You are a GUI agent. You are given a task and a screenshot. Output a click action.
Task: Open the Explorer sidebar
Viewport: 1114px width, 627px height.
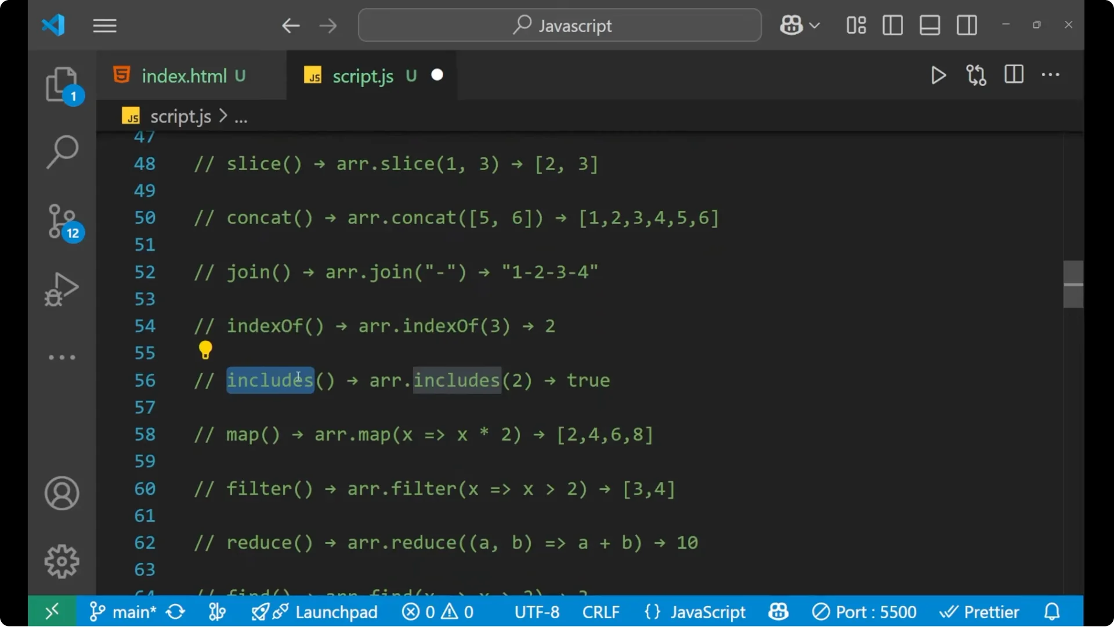62,85
